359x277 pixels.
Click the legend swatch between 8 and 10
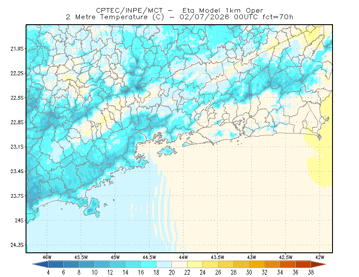pyautogui.click(x=87, y=264)
